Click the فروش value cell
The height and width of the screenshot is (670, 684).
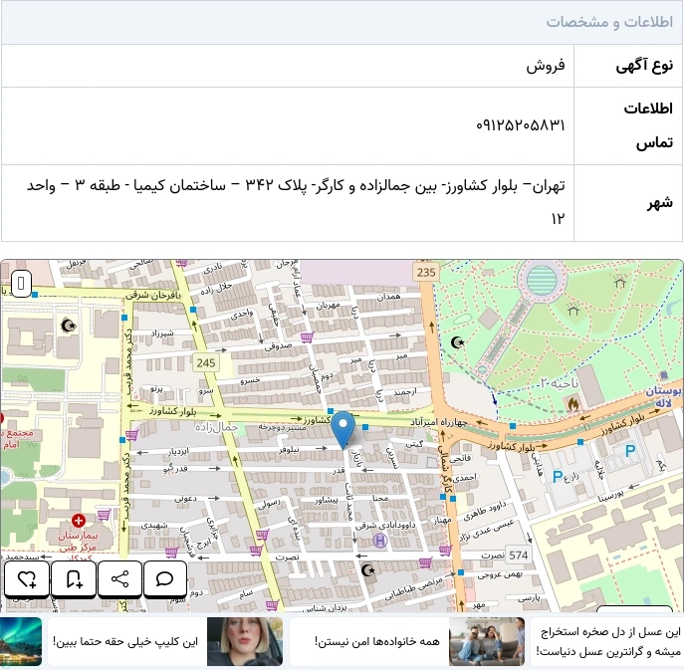point(546,66)
